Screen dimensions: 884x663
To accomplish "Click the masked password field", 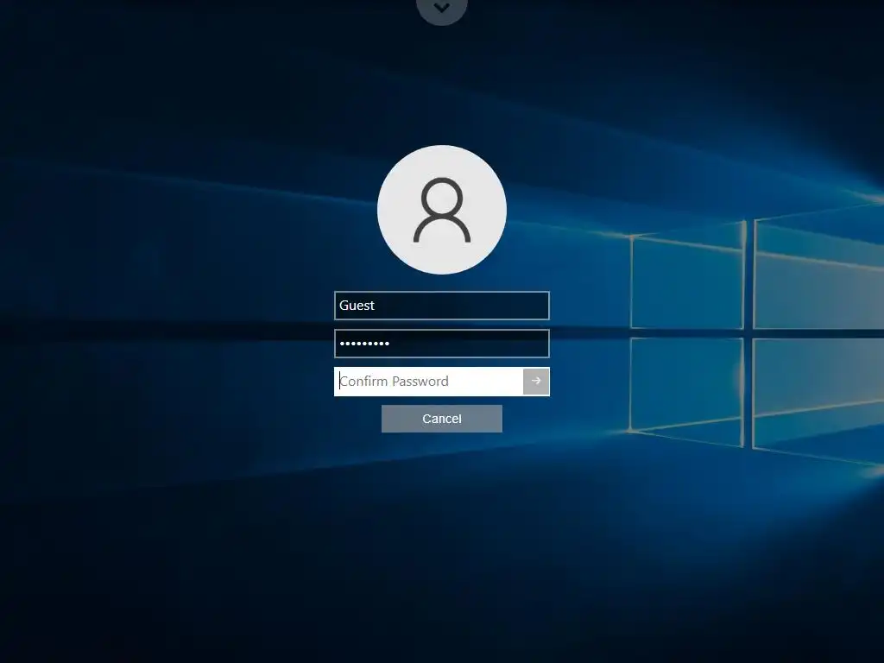I will (x=441, y=344).
